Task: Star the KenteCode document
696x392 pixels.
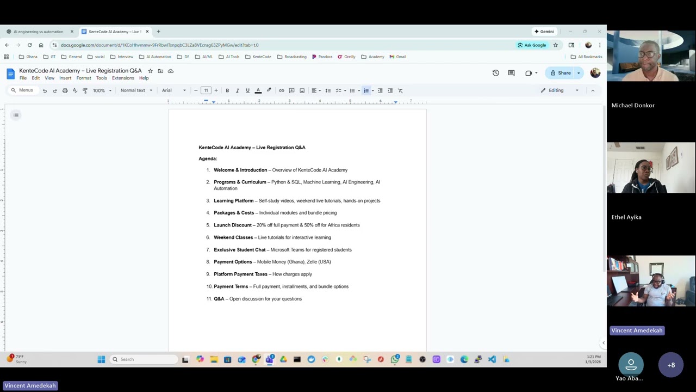Action: (x=150, y=71)
